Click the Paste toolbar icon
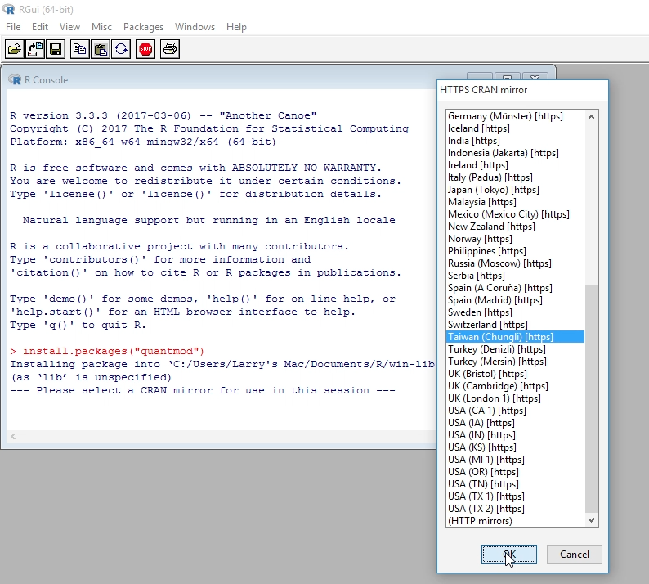Viewport: 649px width, 584px height. pyautogui.click(x=101, y=49)
